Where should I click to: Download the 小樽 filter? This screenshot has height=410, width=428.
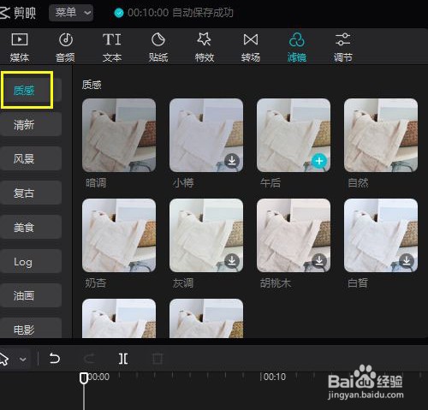coord(232,161)
